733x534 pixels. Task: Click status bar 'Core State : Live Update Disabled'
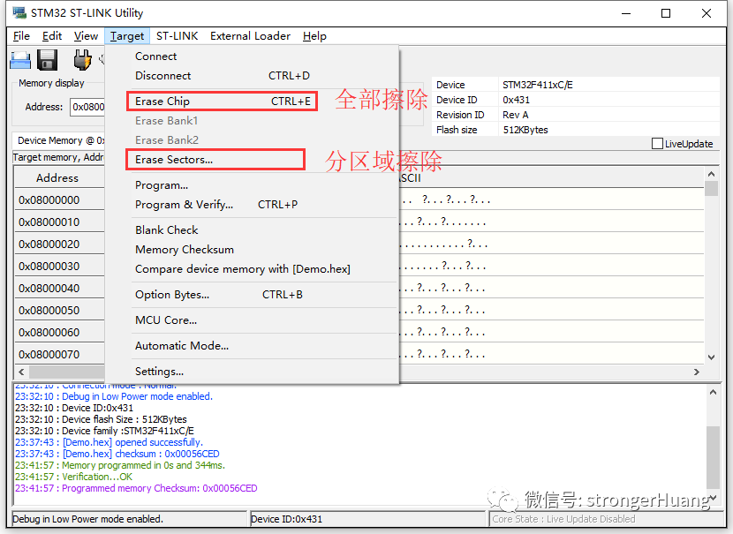(563, 519)
